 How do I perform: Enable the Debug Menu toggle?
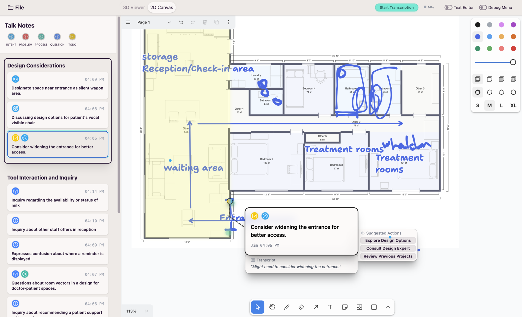pyautogui.click(x=483, y=7)
